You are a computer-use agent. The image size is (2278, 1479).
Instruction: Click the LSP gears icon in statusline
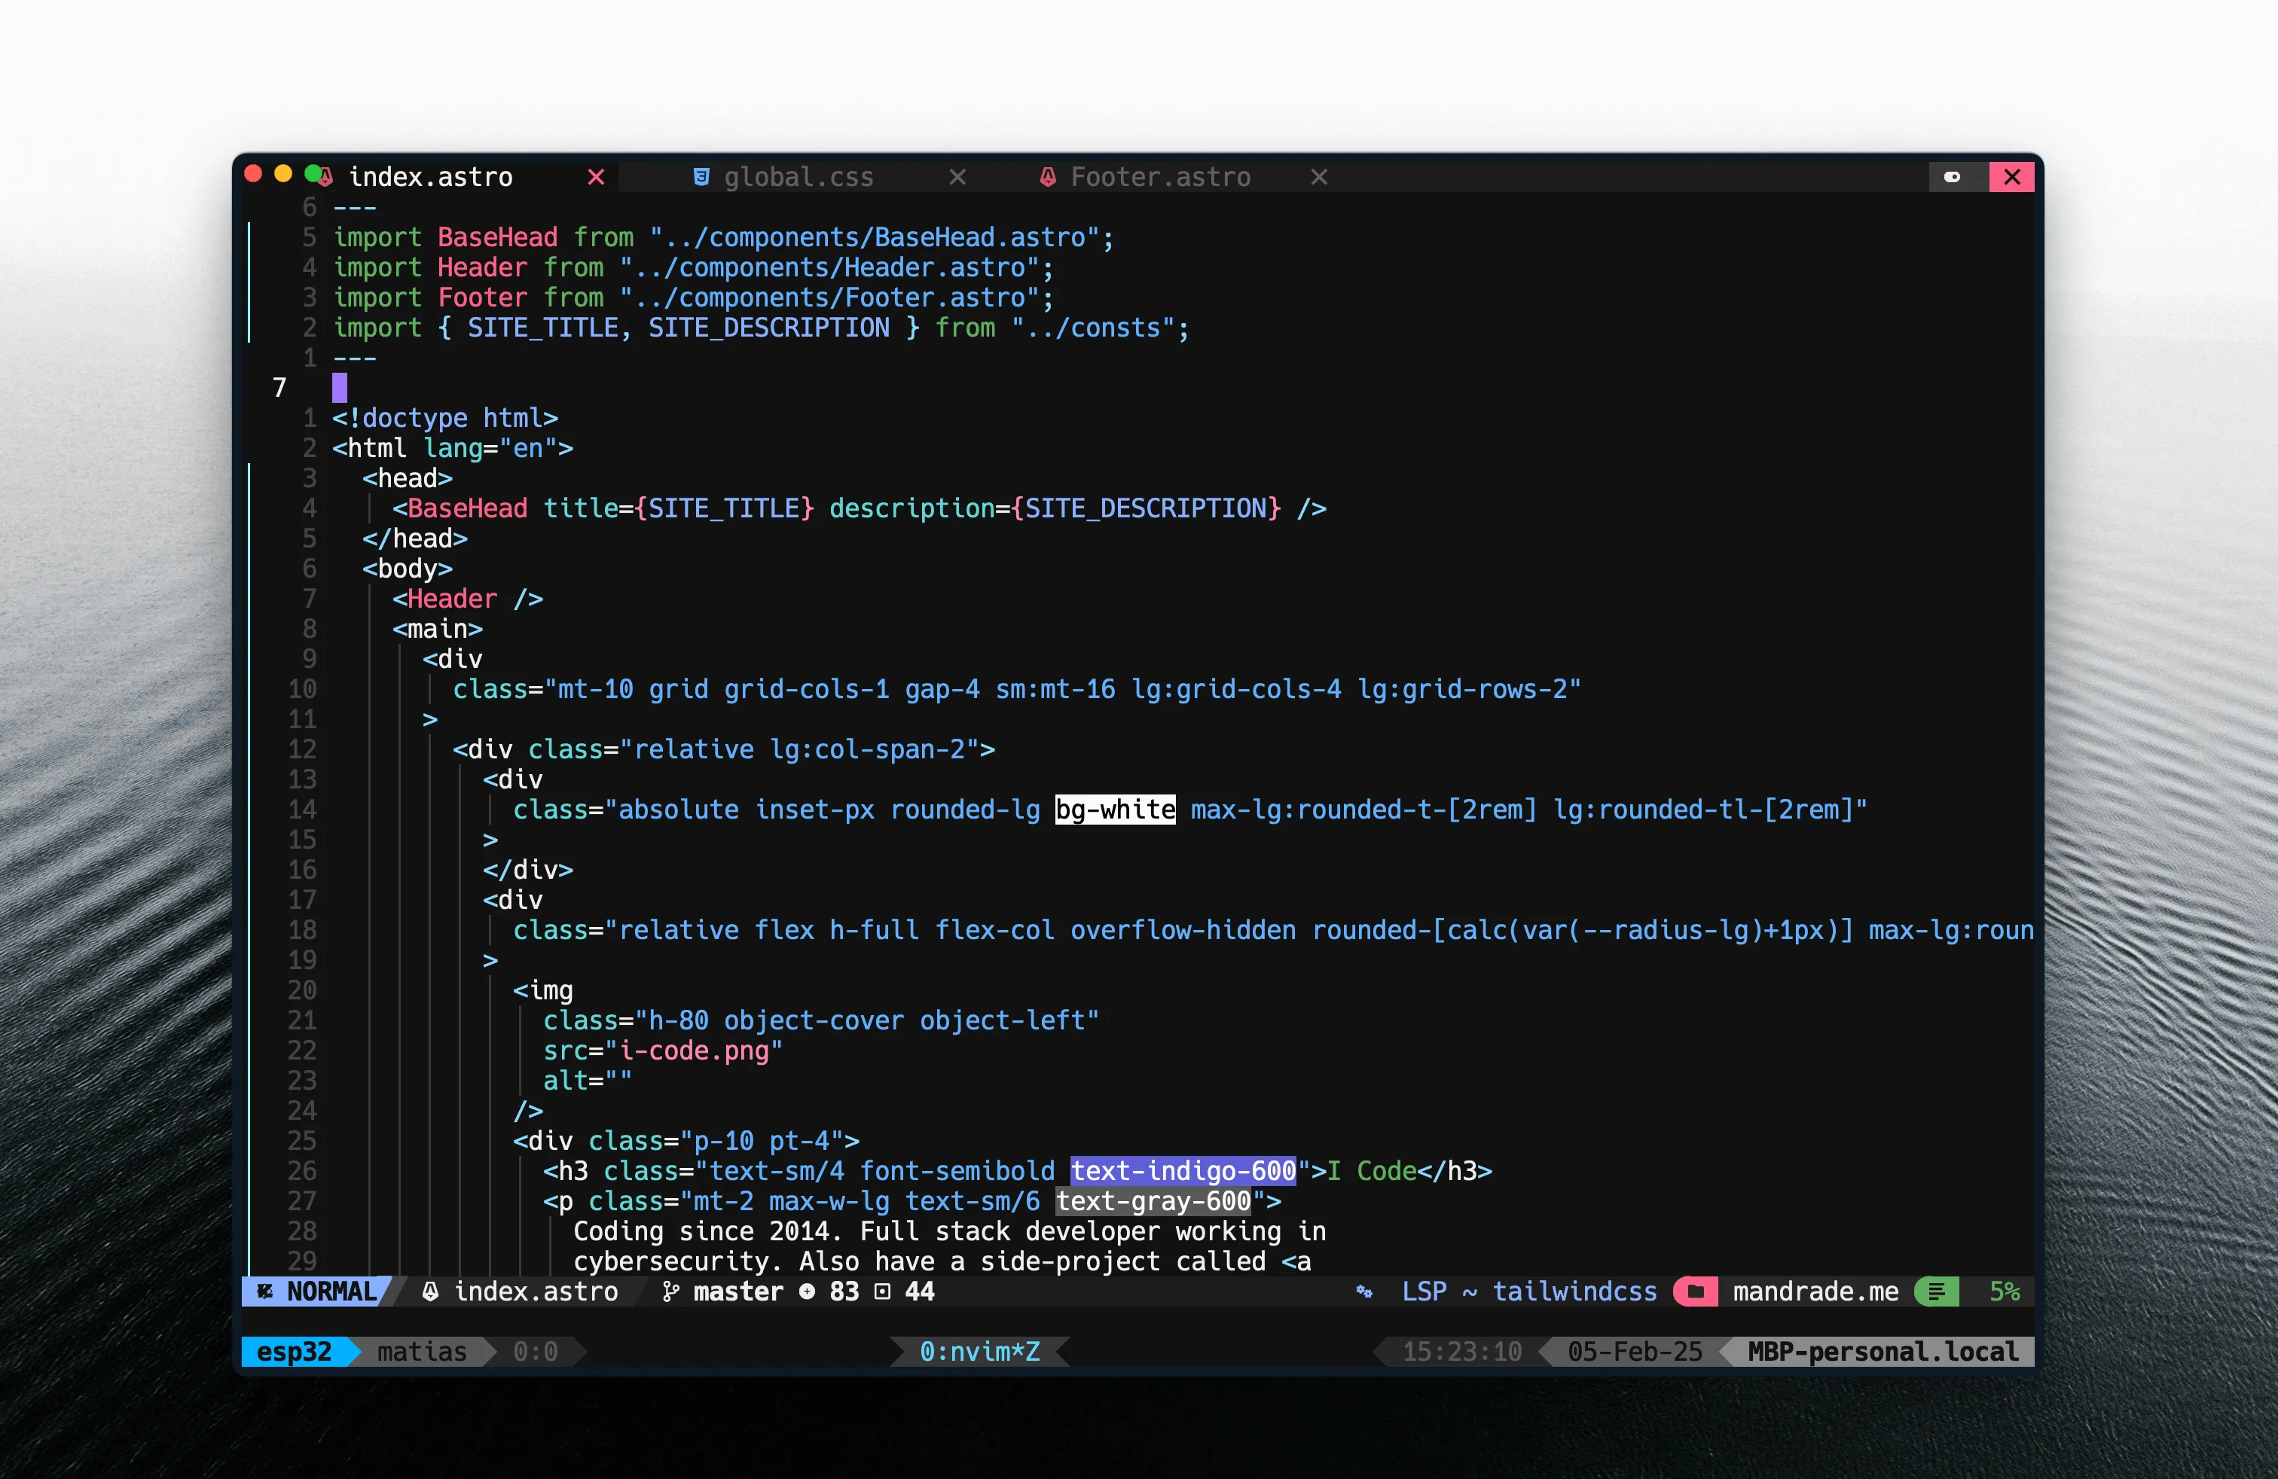[x=1364, y=1291]
